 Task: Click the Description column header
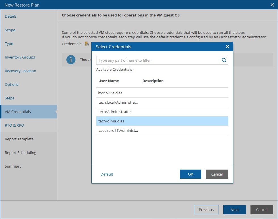(x=153, y=81)
